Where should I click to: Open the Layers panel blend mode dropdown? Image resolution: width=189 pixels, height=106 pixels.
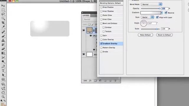tap(90, 19)
